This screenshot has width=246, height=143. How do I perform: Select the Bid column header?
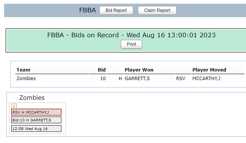tap(102, 70)
